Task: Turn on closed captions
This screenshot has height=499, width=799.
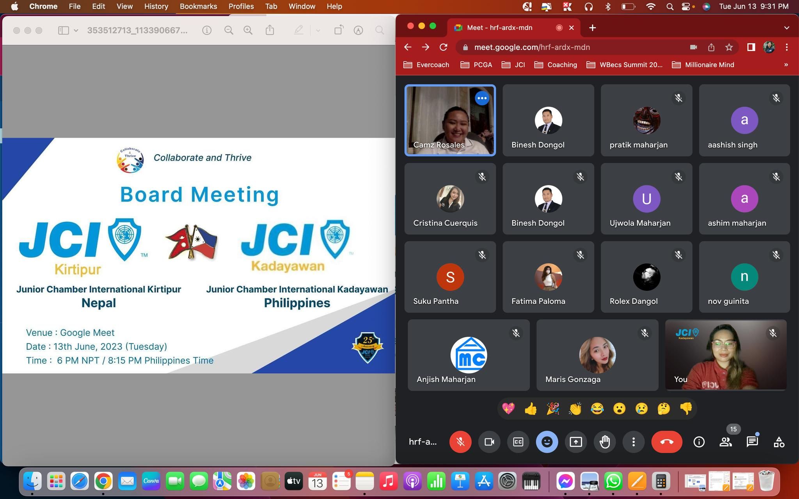Action: pos(518,442)
